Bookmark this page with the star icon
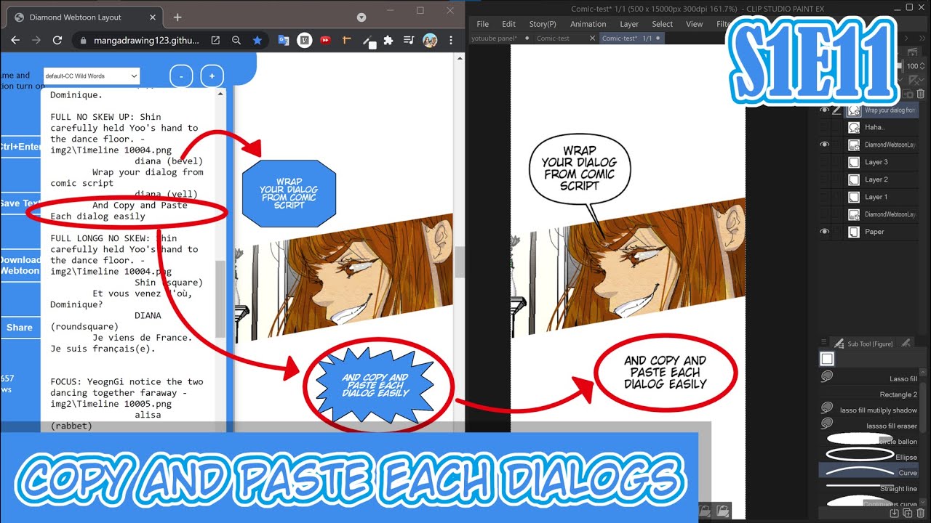Viewport: 931px width, 523px height. pyautogui.click(x=257, y=41)
